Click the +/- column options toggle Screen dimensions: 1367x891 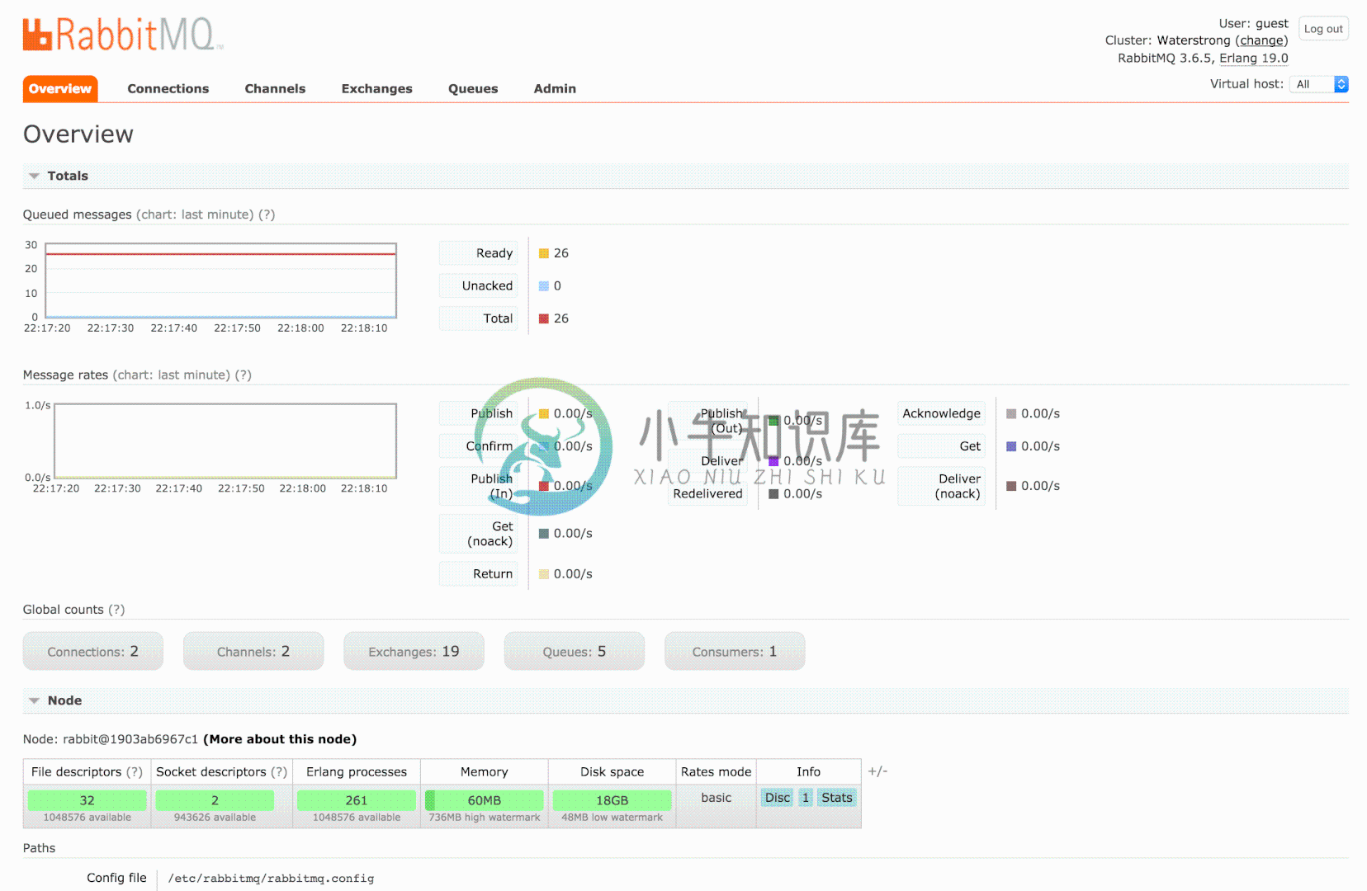coord(877,771)
